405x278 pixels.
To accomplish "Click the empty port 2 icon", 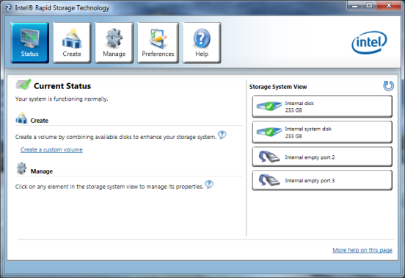I will pyautogui.click(x=269, y=157).
